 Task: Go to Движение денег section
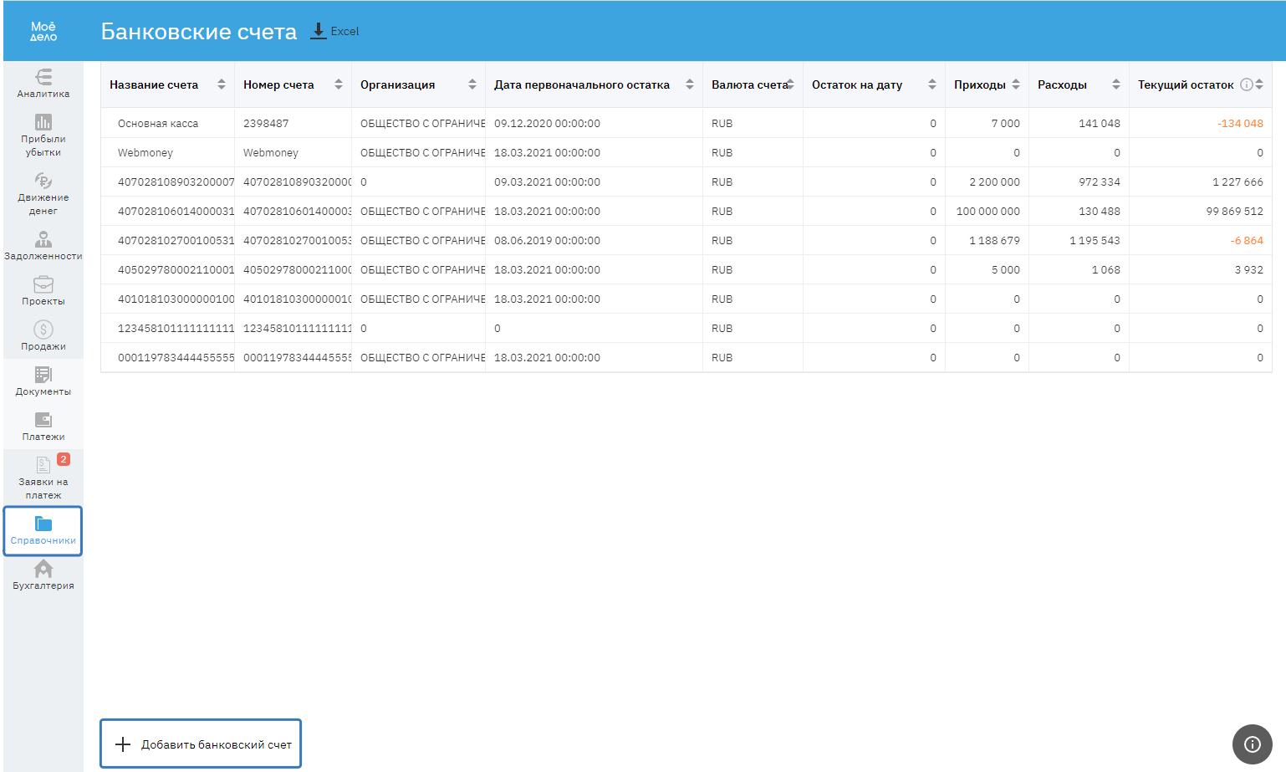(43, 181)
